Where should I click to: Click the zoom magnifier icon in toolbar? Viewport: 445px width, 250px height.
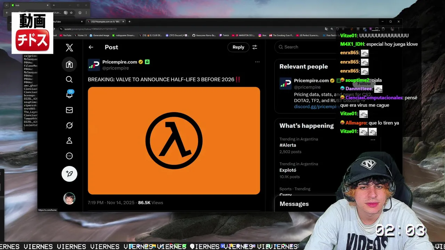[332, 29]
